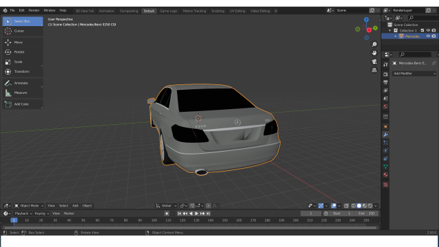Select the Measure tool

click(23, 93)
